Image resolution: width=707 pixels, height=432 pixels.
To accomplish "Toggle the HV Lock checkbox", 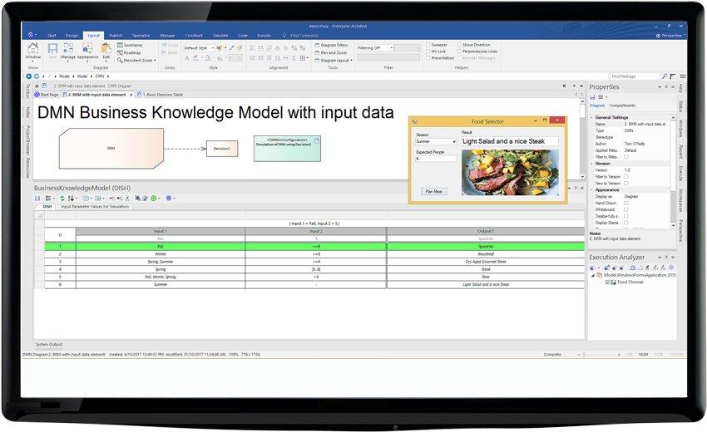I will point(429,52).
